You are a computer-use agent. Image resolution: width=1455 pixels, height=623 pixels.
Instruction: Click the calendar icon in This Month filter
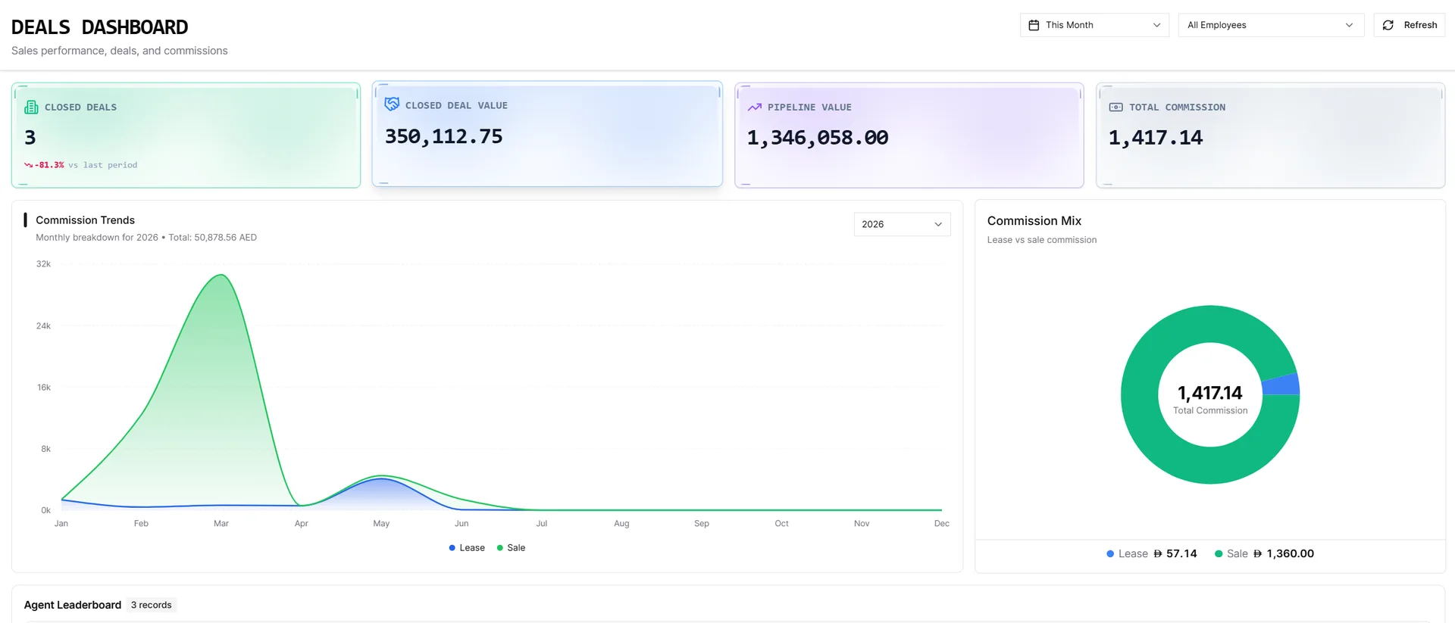tap(1034, 25)
